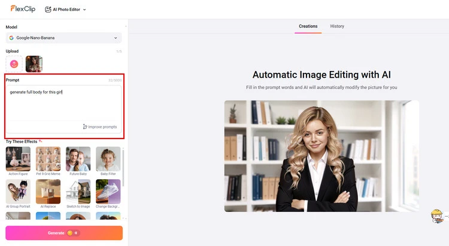Select the Future Baby effect
Image resolution: width=449 pixels, height=246 pixels.
click(x=78, y=159)
